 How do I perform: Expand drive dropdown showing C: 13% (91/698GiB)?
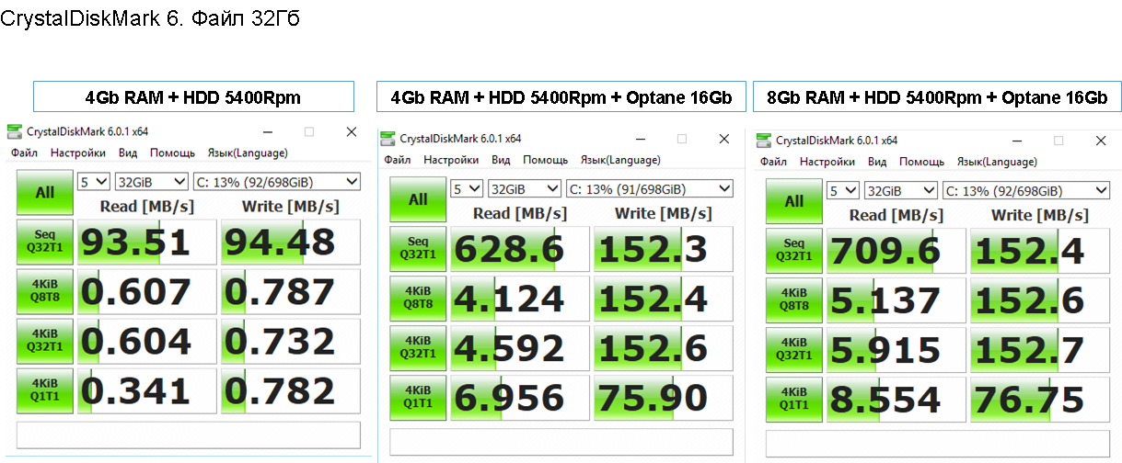(x=649, y=188)
